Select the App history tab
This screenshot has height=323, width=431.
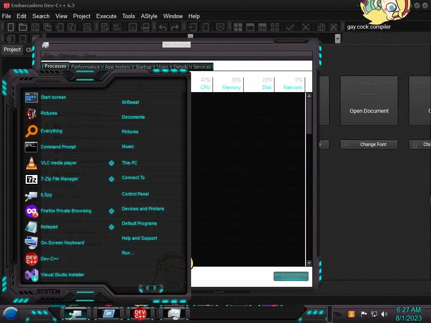pyautogui.click(x=117, y=67)
